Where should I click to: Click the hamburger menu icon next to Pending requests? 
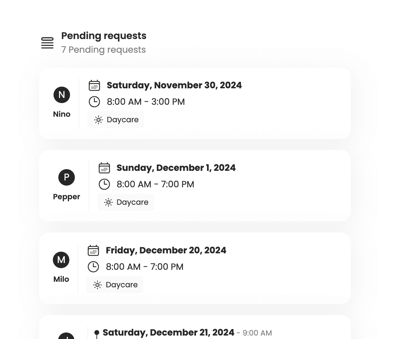tap(47, 42)
